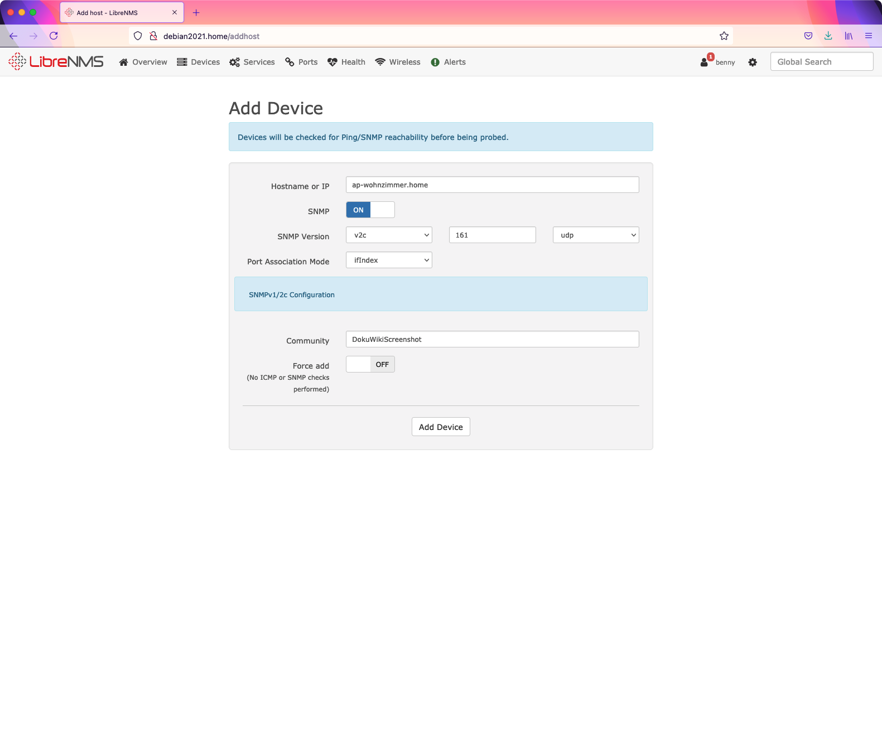Toggle the SNMP switch off
Image resolution: width=882 pixels, height=730 pixels.
click(x=370, y=210)
